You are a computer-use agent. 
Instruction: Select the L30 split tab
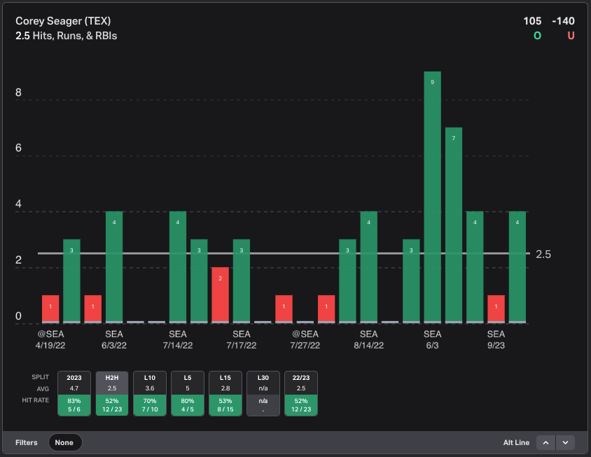[x=263, y=393]
